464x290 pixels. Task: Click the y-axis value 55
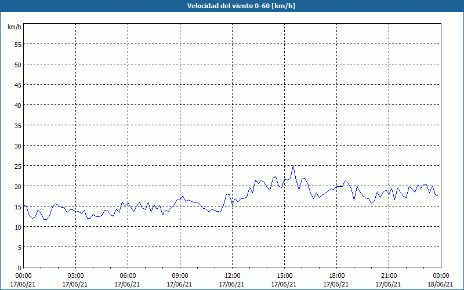point(18,45)
